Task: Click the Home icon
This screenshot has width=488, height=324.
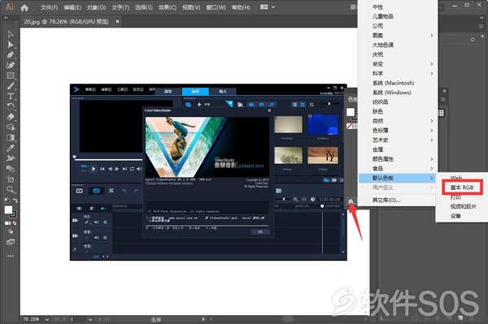Action: pyautogui.click(x=24, y=7)
